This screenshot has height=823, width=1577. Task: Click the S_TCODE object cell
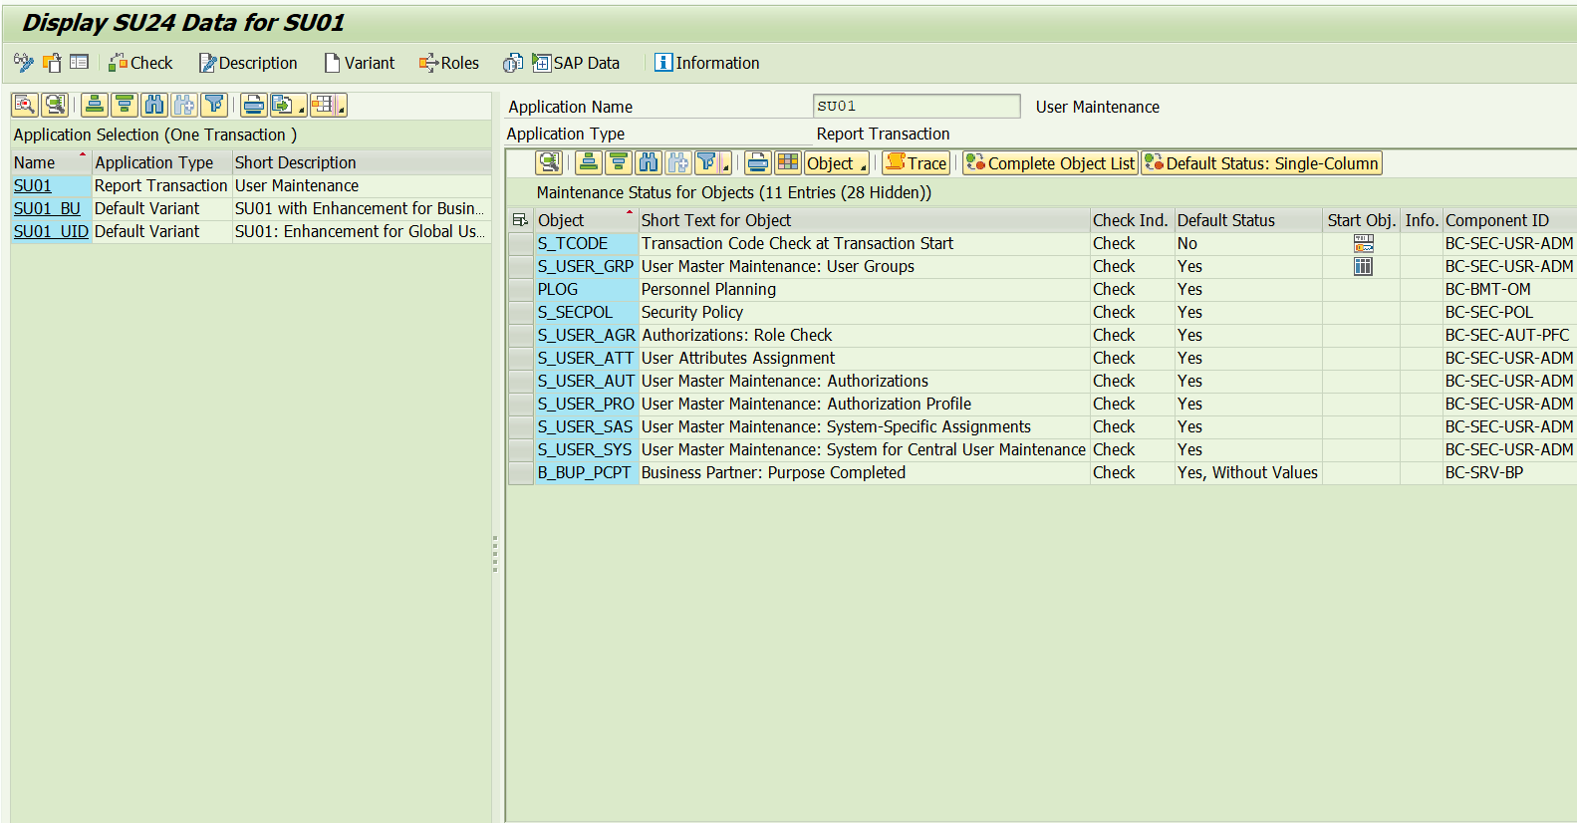[587, 243]
